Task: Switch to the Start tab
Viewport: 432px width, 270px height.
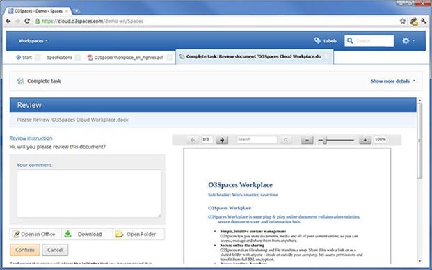Action: coord(24,57)
